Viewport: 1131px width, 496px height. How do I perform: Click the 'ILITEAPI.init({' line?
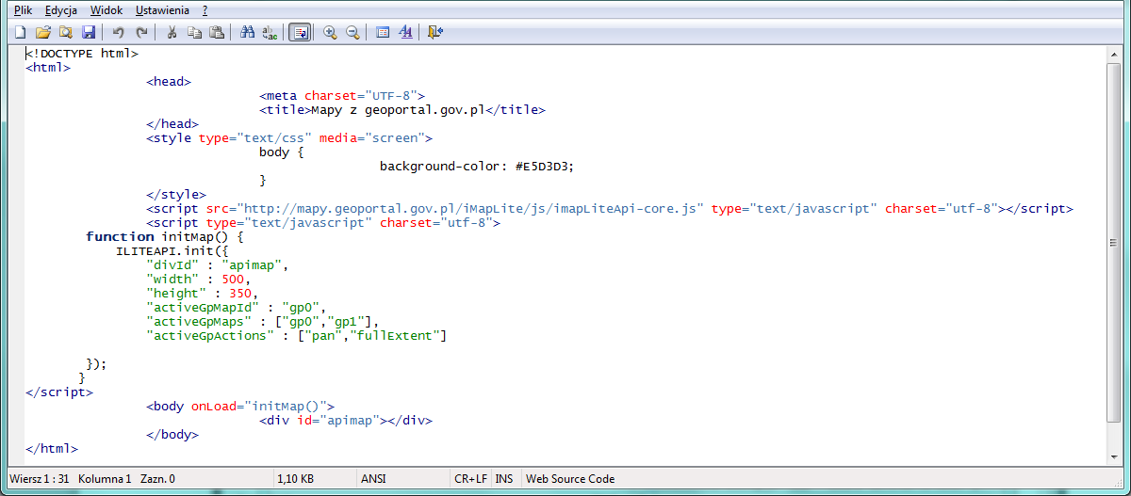coord(172,251)
